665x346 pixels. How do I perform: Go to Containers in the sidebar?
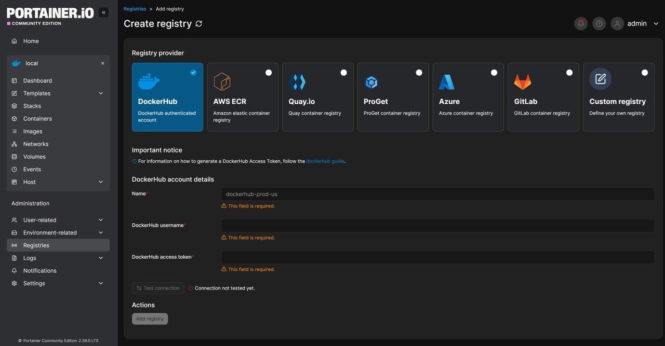tap(58, 119)
